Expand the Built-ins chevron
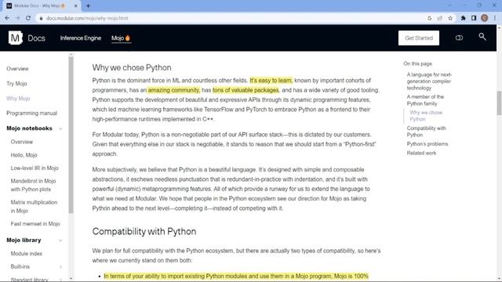This screenshot has width=502, height=282. pyautogui.click(x=60, y=266)
